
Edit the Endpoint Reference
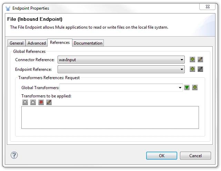(200, 69)
